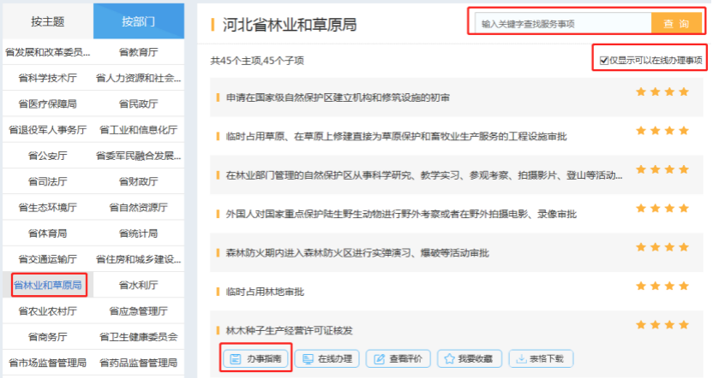Choose 省公安厅 from the sidebar
This screenshot has height=378, width=713.
point(47,155)
